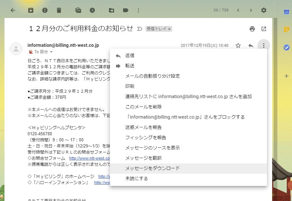Image resolution: width=292 pixels, height=201 pixels.
Task: Snooze email with the clock icon
Action: (92, 10)
